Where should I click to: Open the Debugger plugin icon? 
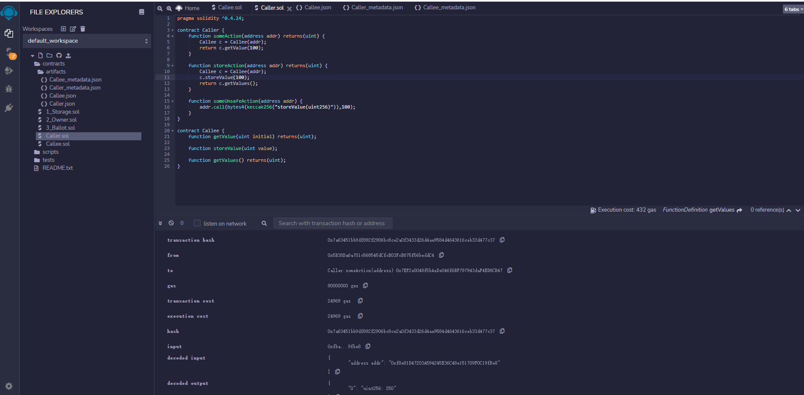(8, 89)
